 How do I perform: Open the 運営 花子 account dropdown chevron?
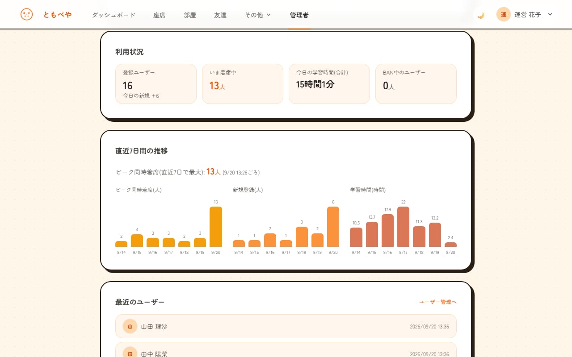(x=550, y=14)
